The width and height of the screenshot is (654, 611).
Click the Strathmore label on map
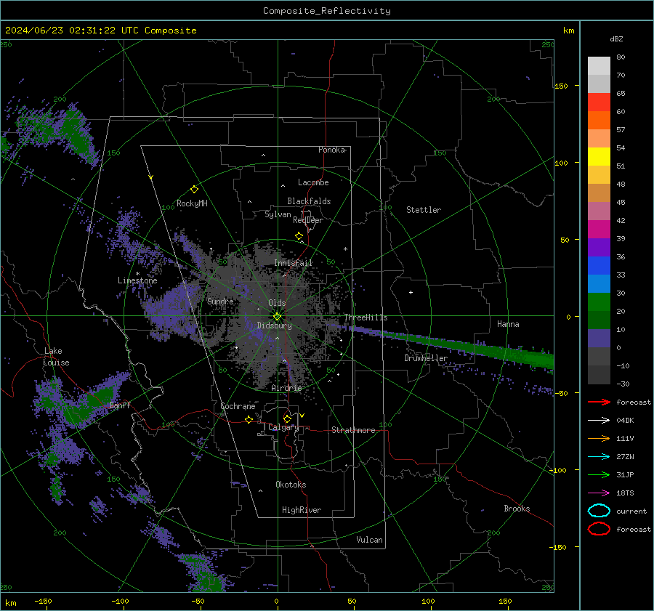[x=353, y=430]
